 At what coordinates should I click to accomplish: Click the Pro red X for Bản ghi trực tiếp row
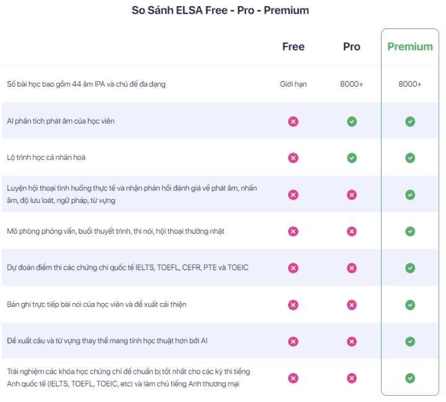(352, 305)
